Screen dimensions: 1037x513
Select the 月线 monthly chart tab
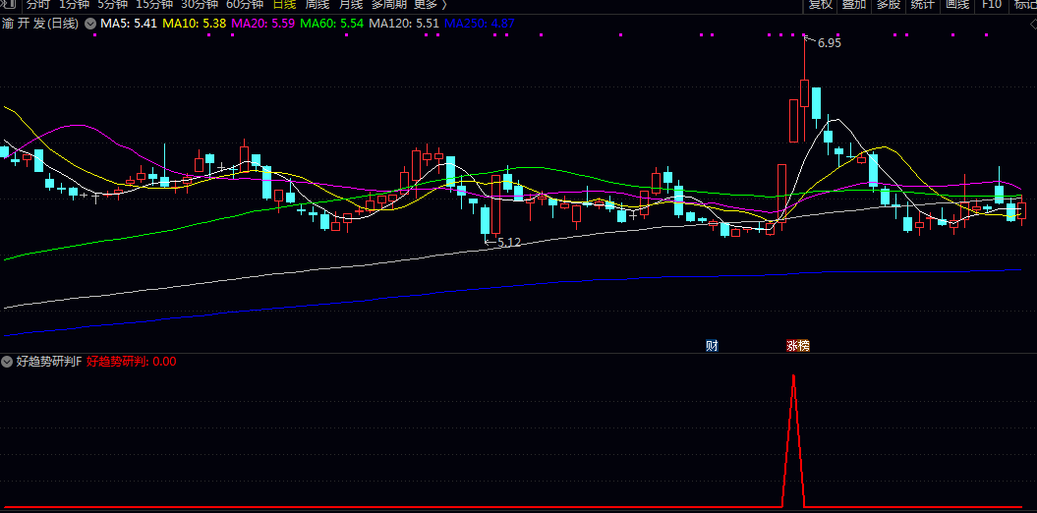pyautogui.click(x=351, y=4)
